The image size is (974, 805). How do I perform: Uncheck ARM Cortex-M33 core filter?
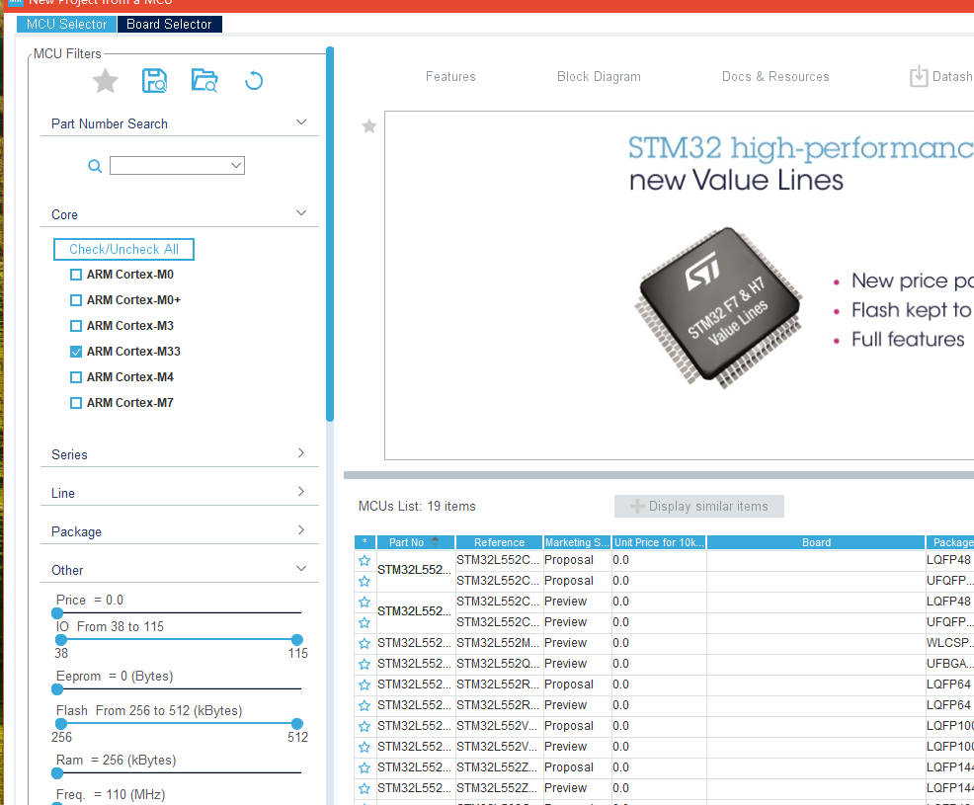76,352
